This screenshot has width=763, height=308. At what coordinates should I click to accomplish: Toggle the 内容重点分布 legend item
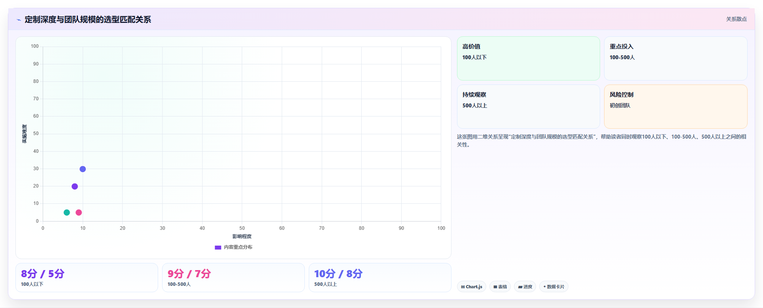[x=233, y=247]
